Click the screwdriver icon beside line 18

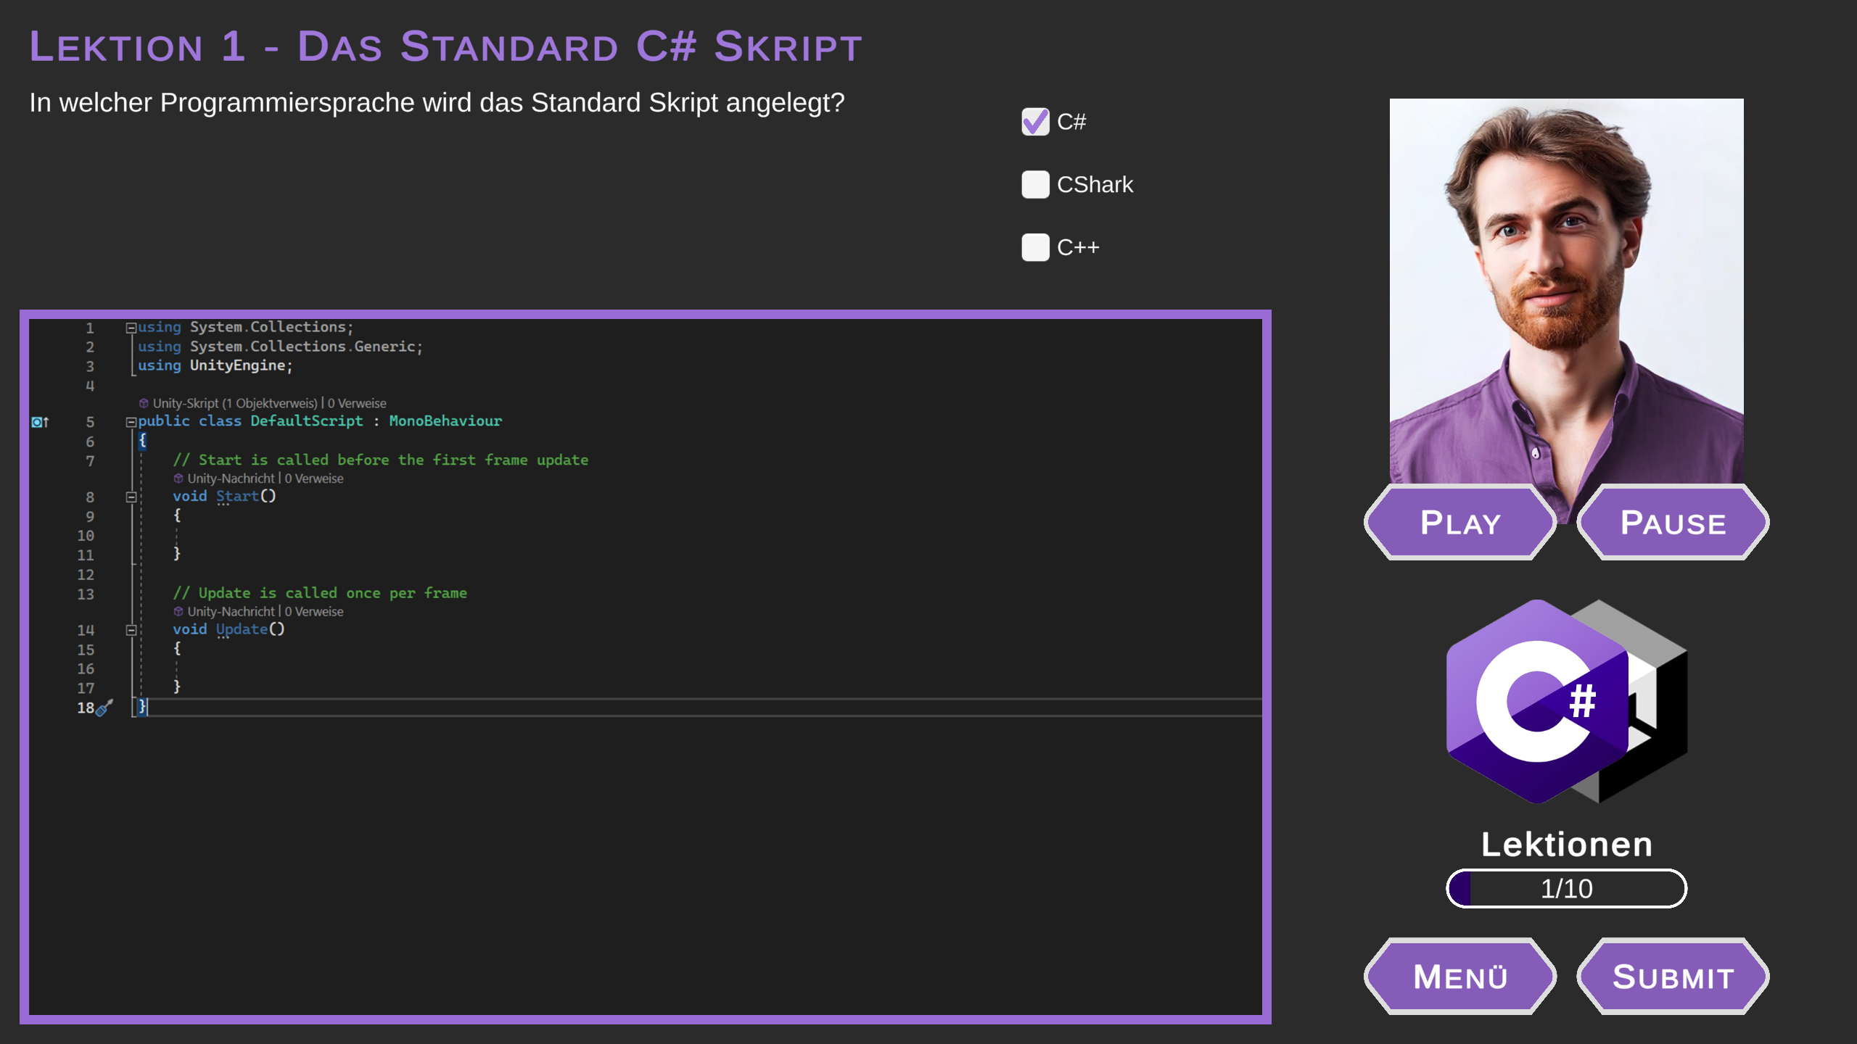click(105, 708)
